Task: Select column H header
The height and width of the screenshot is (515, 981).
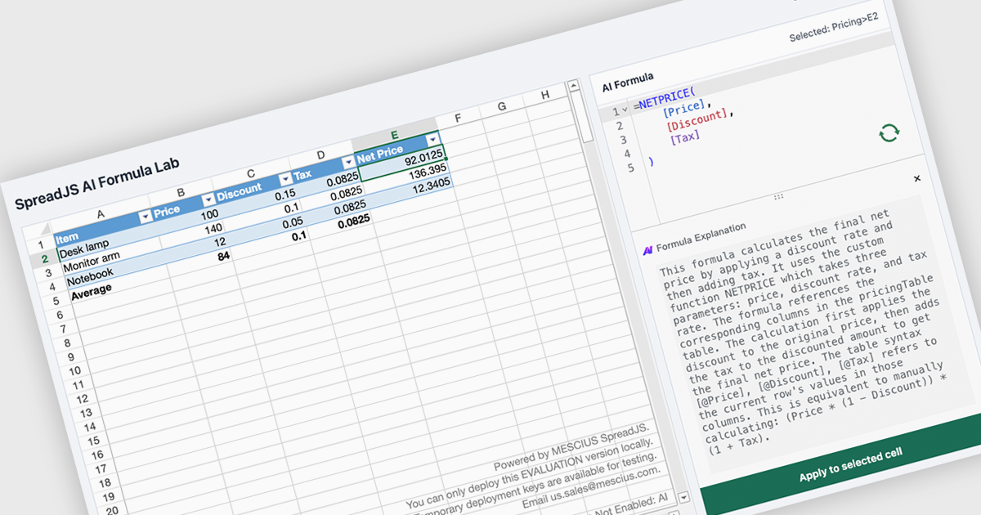Action: (545, 96)
